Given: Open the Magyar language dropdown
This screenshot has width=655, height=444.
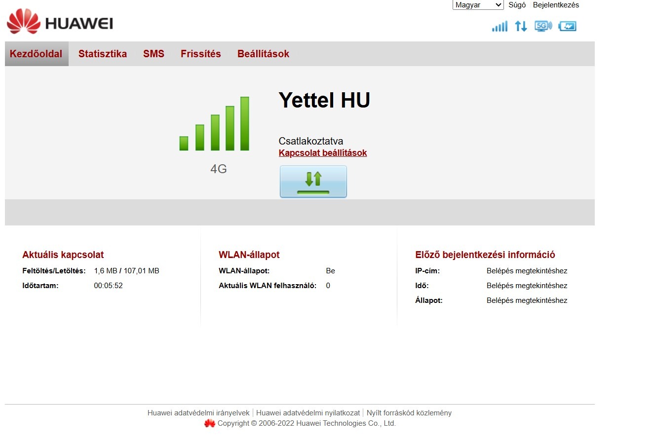Looking at the screenshot, I should (x=478, y=5).
